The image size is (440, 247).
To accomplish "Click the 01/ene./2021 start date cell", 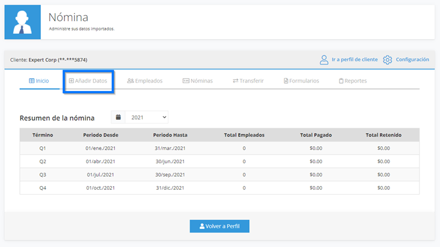I will click(x=101, y=148).
